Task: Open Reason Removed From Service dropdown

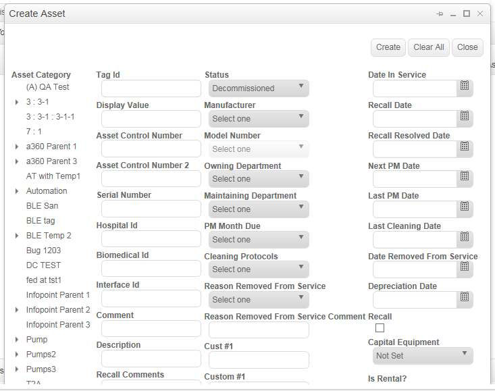Action: (259, 300)
